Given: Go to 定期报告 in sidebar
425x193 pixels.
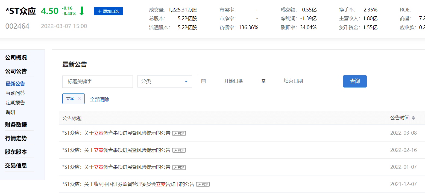Looking at the screenshot, I should point(15,103).
